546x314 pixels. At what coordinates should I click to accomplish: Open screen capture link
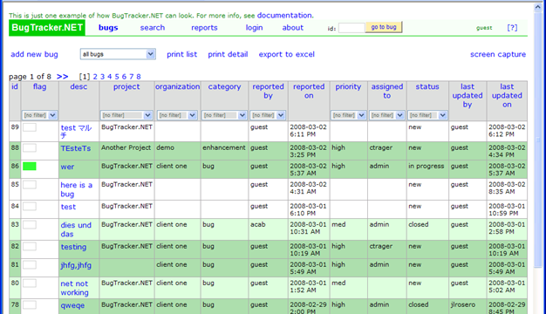coord(498,54)
